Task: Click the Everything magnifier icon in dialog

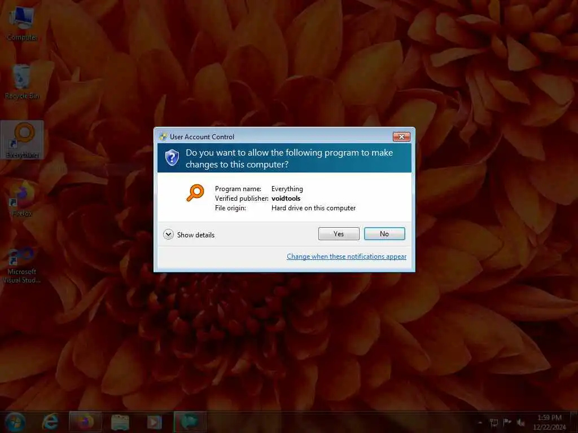Action: coord(195,193)
